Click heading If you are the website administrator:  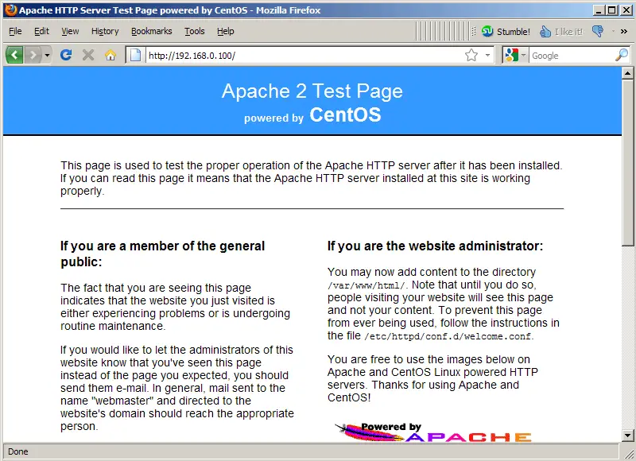(x=435, y=246)
